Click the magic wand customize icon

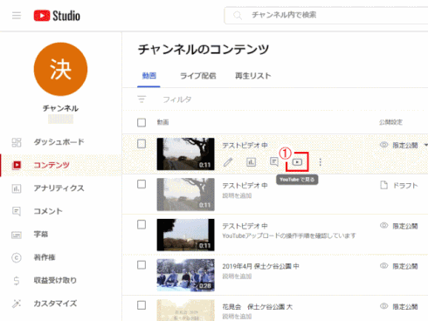[x=17, y=304]
